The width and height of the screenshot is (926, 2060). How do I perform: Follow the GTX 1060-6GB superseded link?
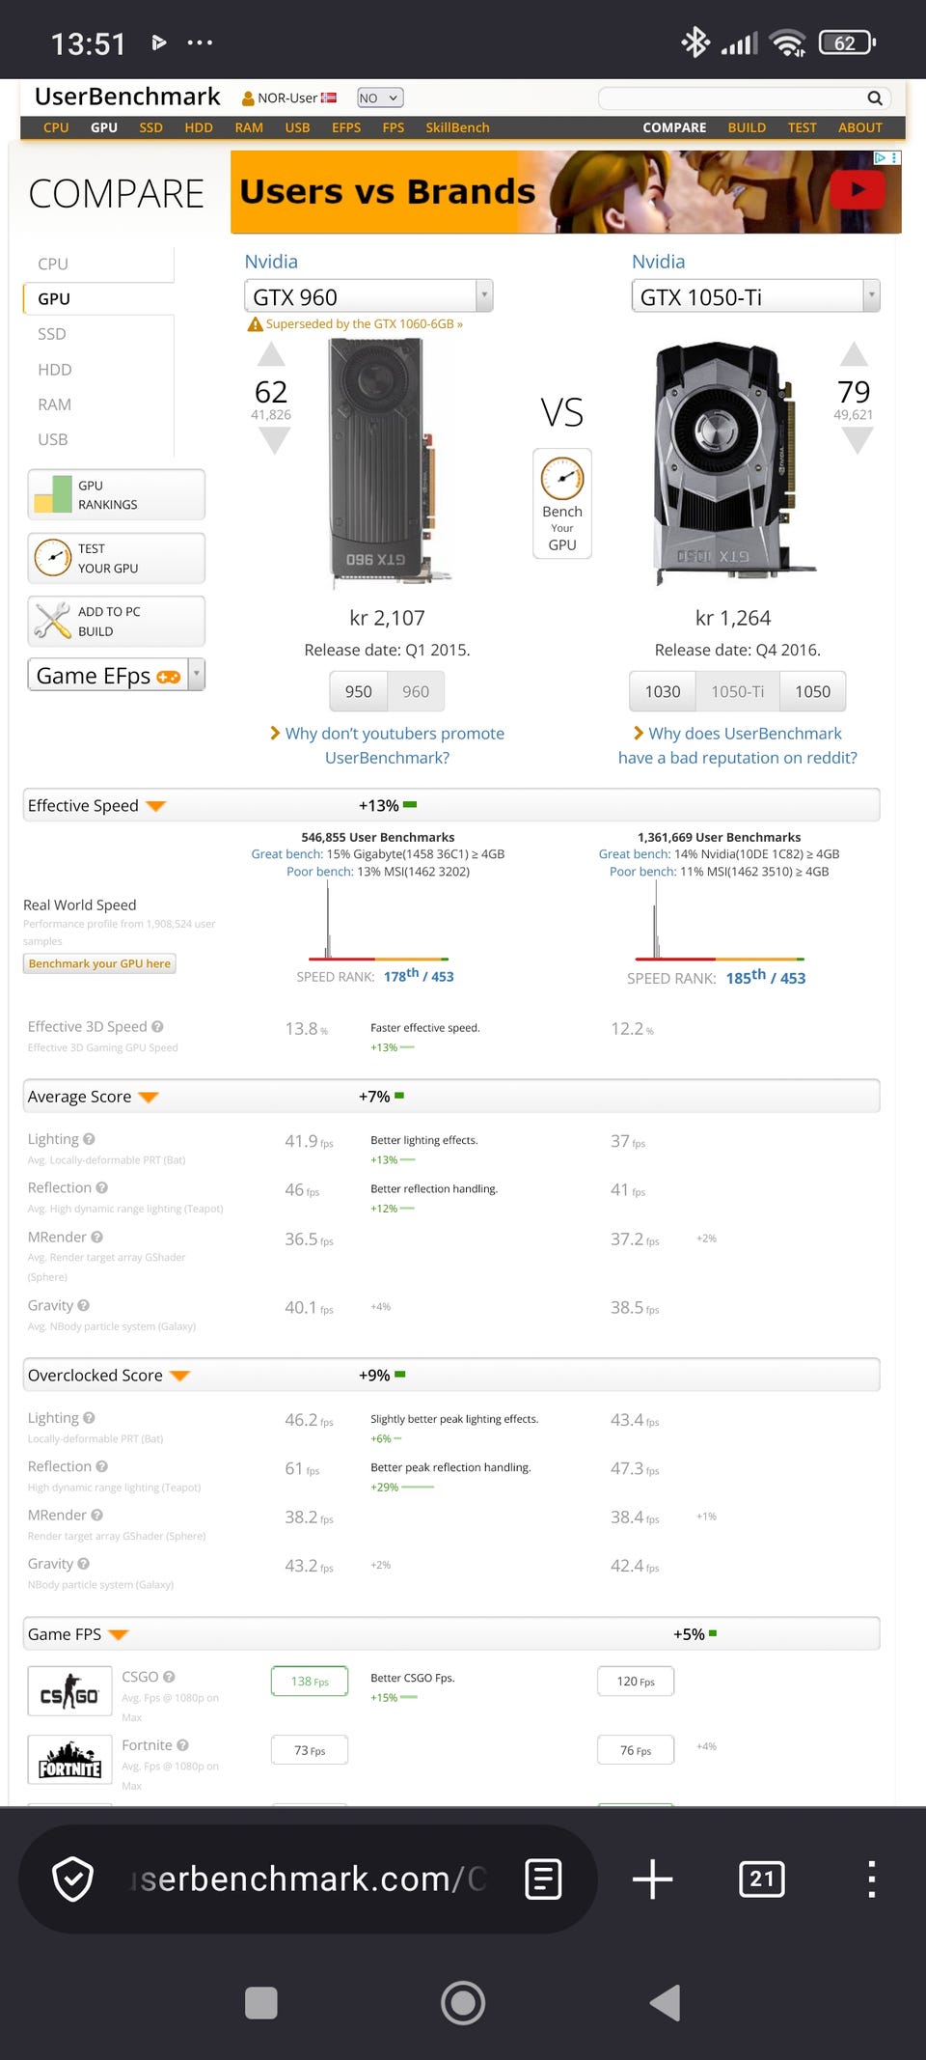[x=365, y=324]
